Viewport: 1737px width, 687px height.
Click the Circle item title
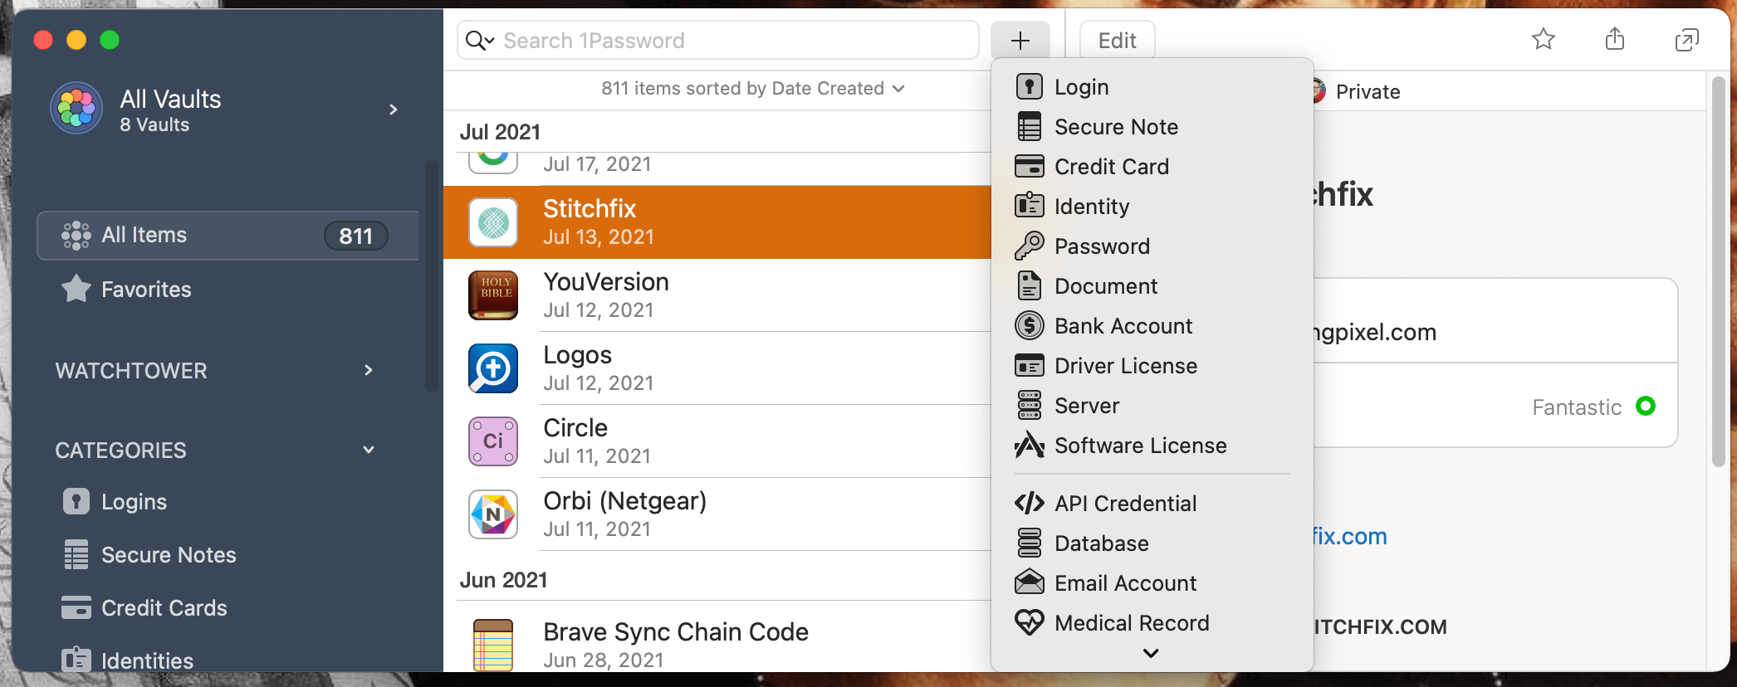coord(575,428)
